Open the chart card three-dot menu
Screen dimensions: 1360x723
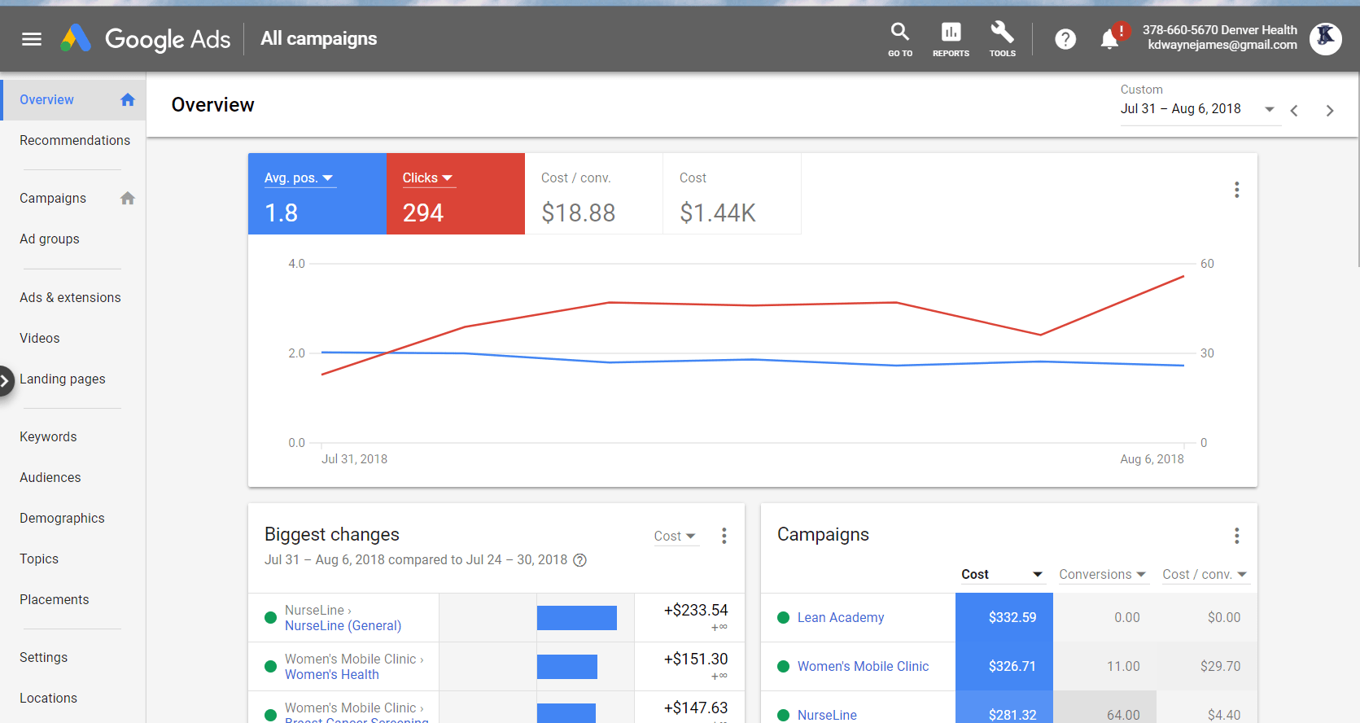click(x=1236, y=190)
